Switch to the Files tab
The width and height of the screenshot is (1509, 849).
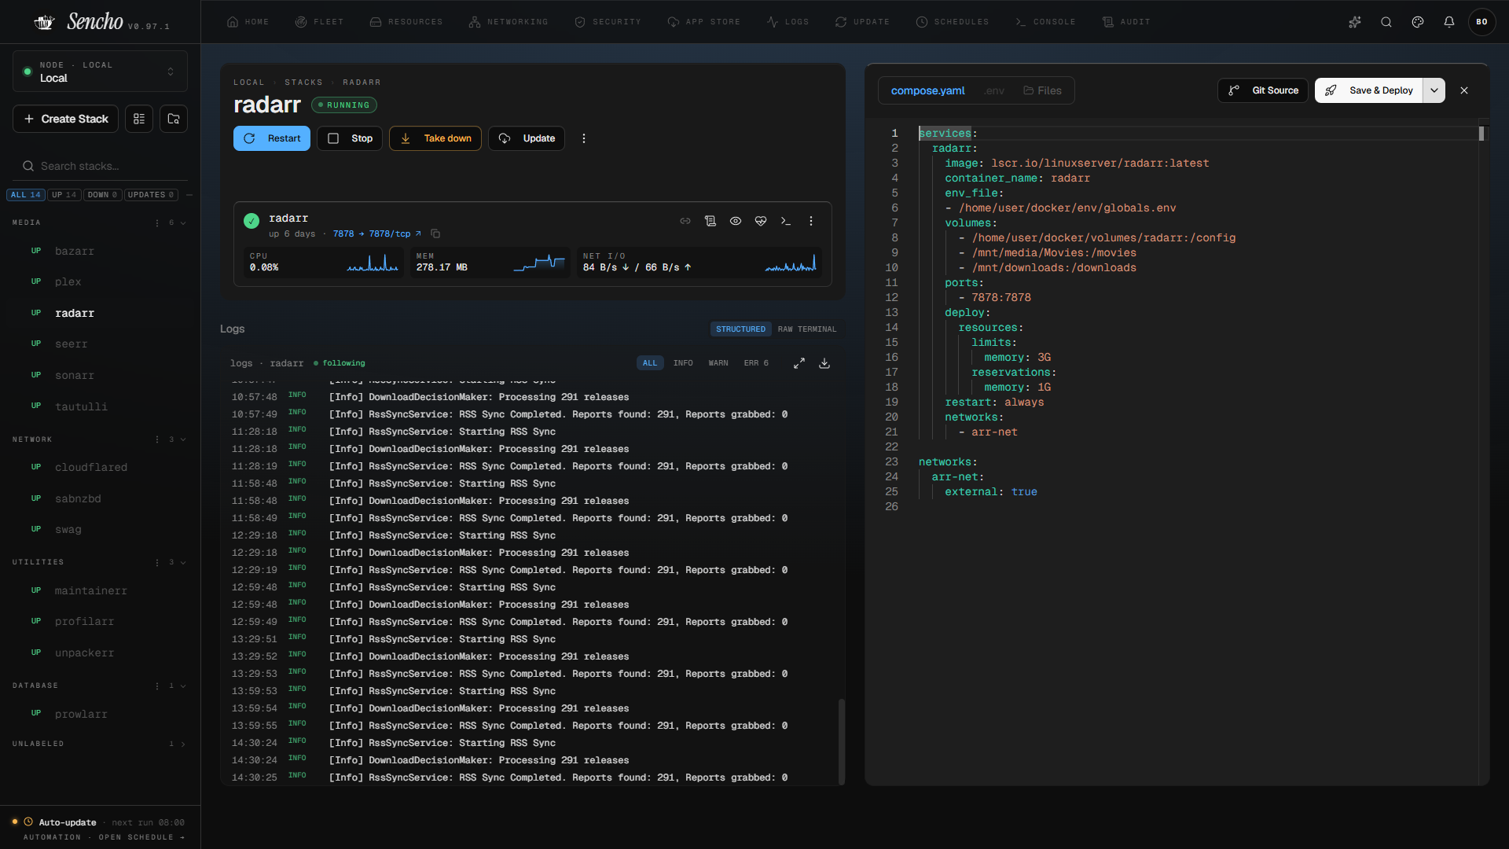[x=1042, y=90]
